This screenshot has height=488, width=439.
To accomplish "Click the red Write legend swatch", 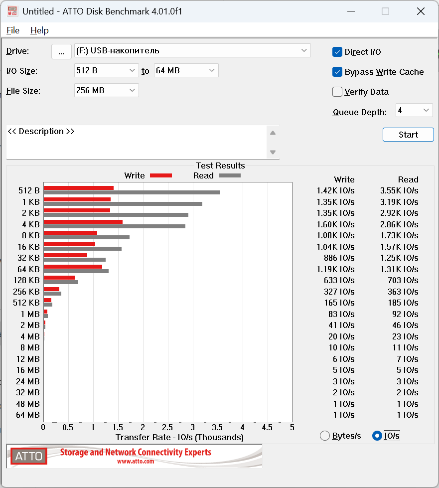I will click(161, 175).
